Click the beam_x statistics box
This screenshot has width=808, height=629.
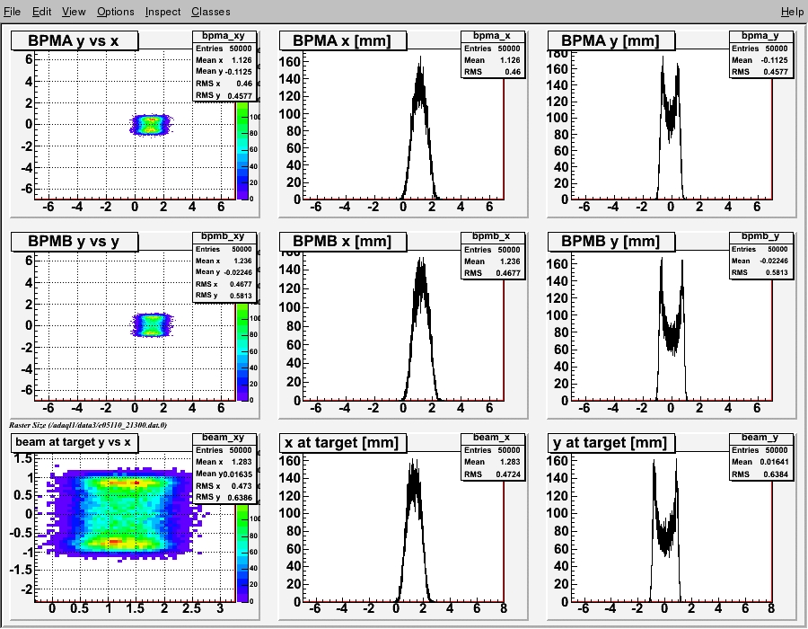click(x=493, y=456)
